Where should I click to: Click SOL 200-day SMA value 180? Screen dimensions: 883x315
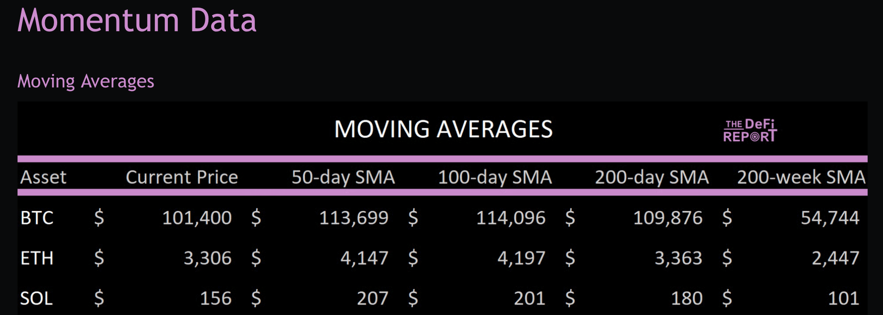(687, 298)
